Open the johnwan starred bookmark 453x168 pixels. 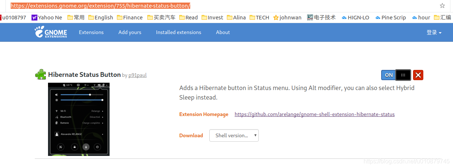(287, 17)
